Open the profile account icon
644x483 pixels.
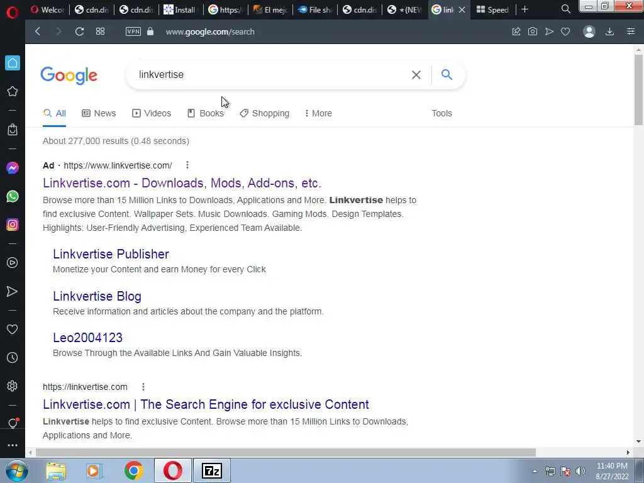pos(589,31)
